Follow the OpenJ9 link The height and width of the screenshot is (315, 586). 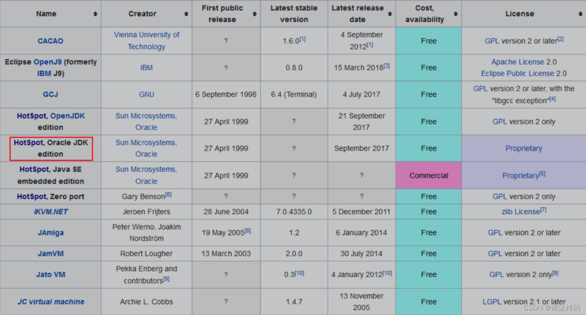click(x=47, y=62)
